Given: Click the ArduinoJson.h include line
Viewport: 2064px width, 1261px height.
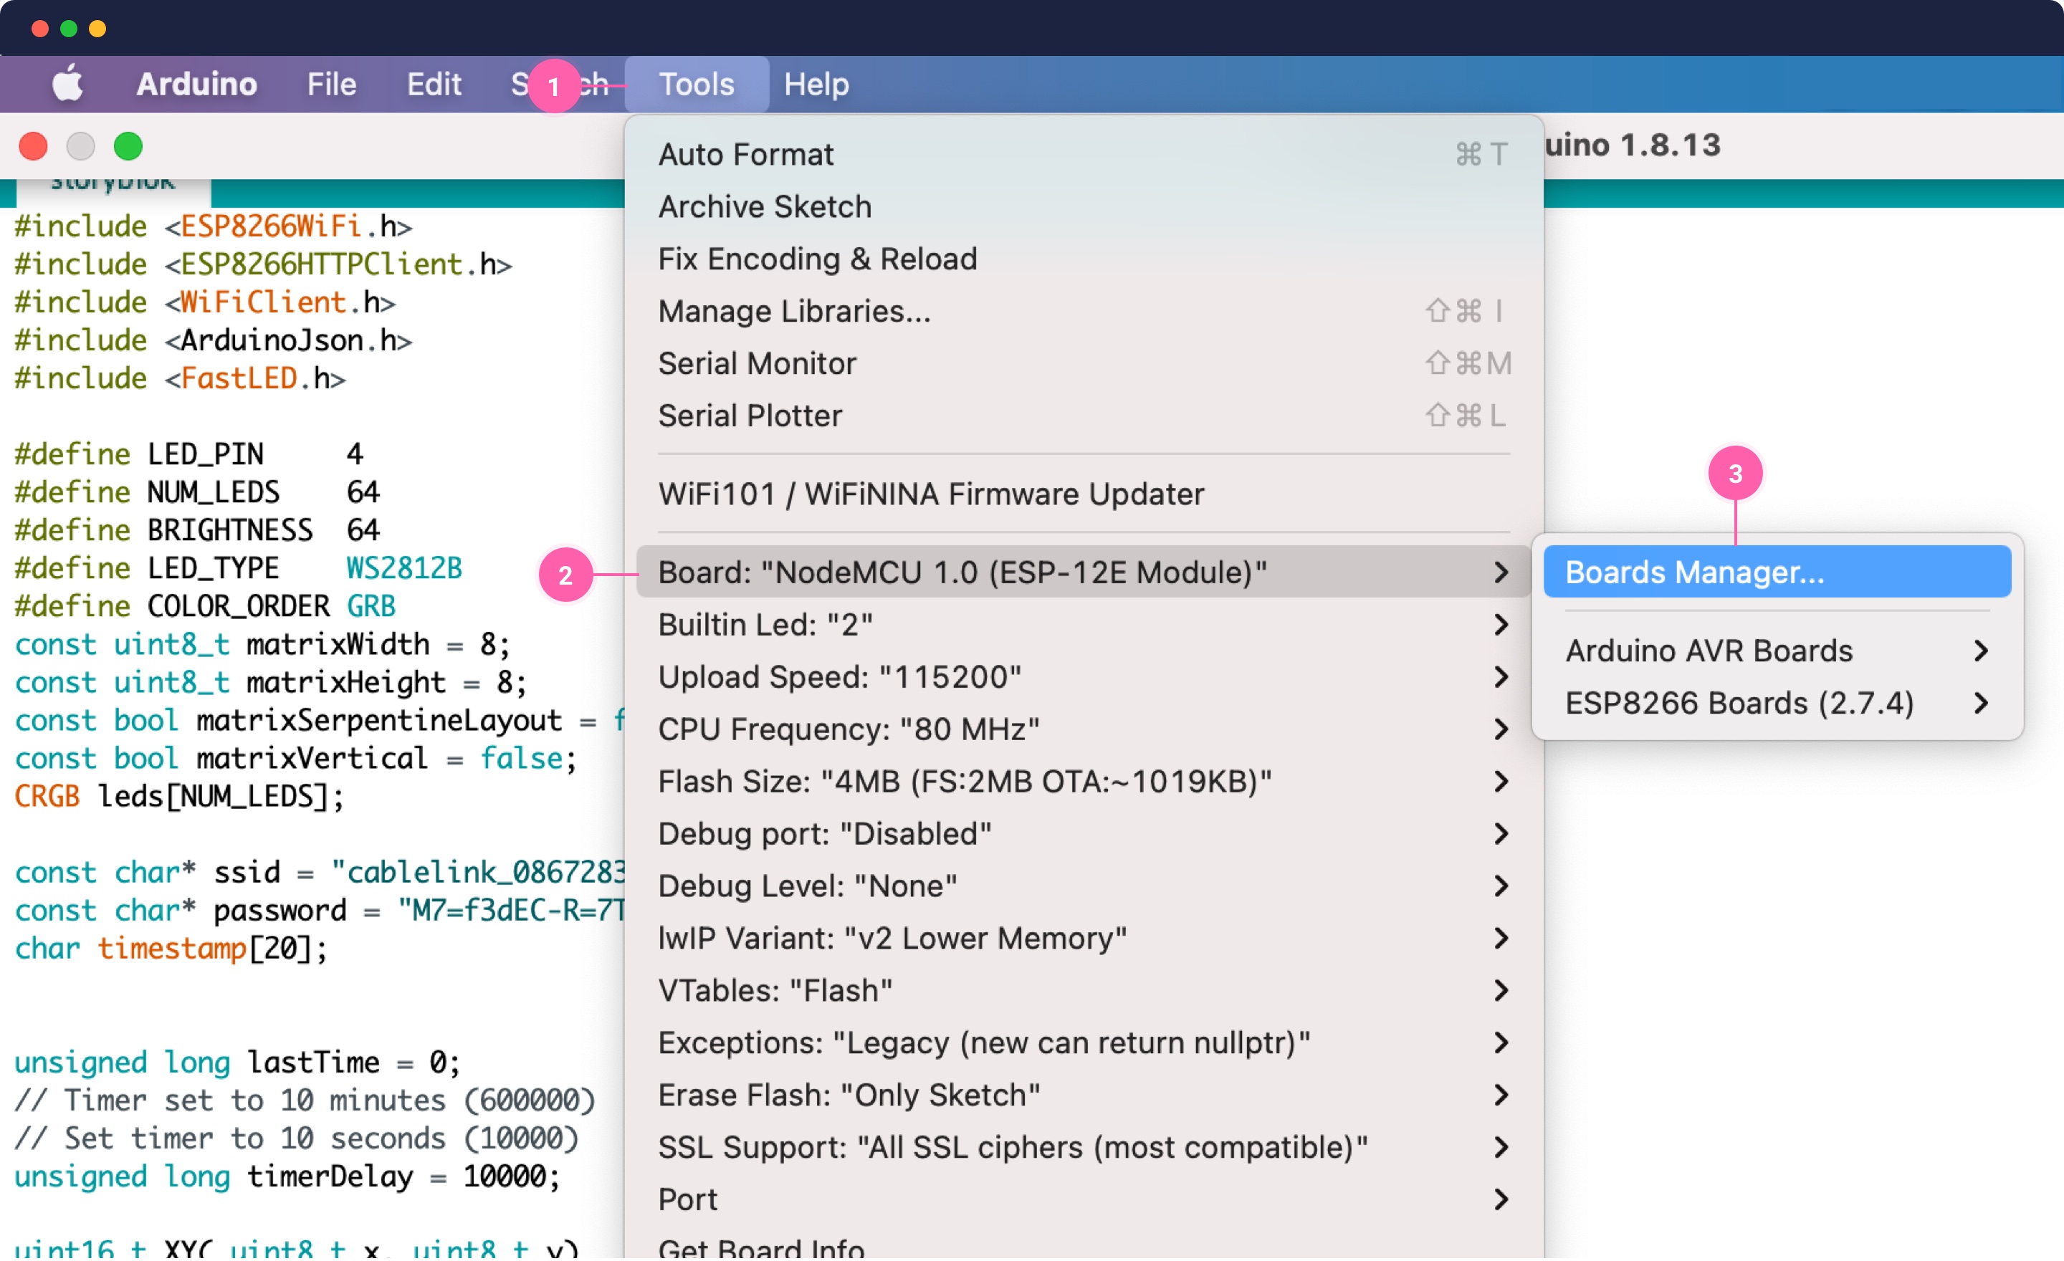Looking at the screenshot, I should coord(214,341).
